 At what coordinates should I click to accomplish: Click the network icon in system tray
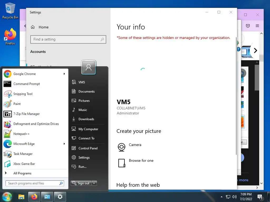click(228, 197)
